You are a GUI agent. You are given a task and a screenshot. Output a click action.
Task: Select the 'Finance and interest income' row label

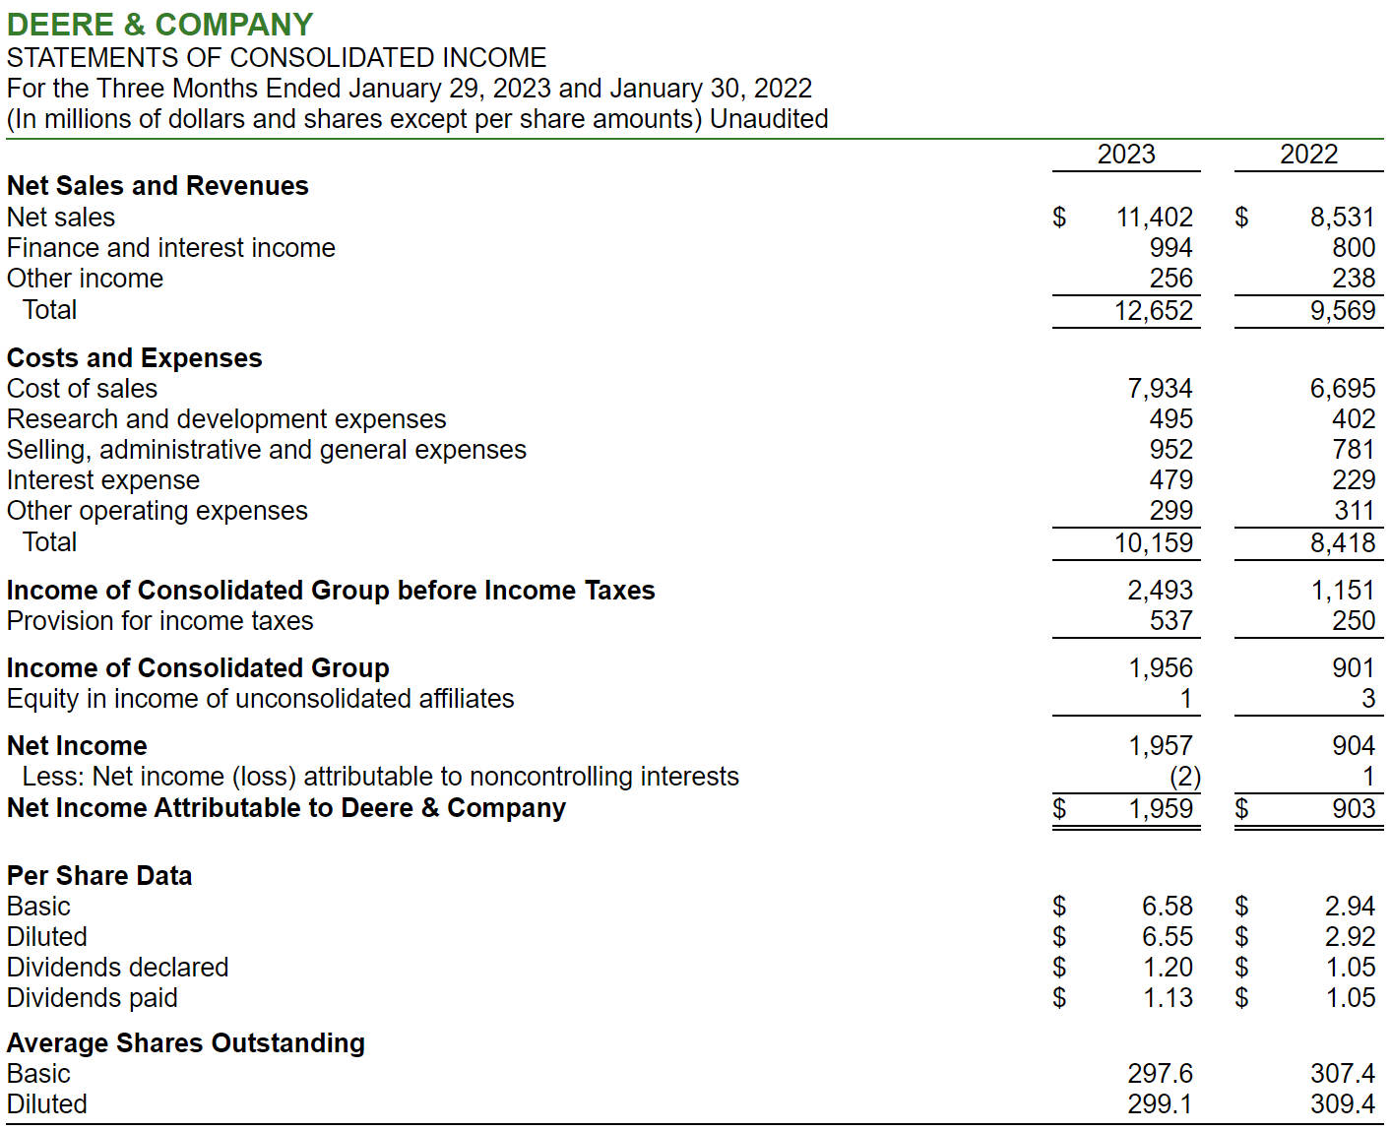coord(171,247)
